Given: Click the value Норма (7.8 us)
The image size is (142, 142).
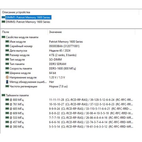Looking at the screenshot, I should tap(58, 86).
